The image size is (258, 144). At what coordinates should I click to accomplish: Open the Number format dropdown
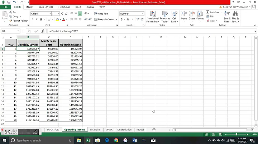point(143,14)
